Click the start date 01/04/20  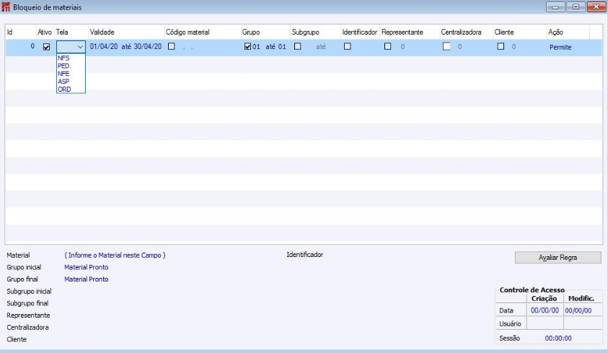pyautogui.click(x=104, y=46)
